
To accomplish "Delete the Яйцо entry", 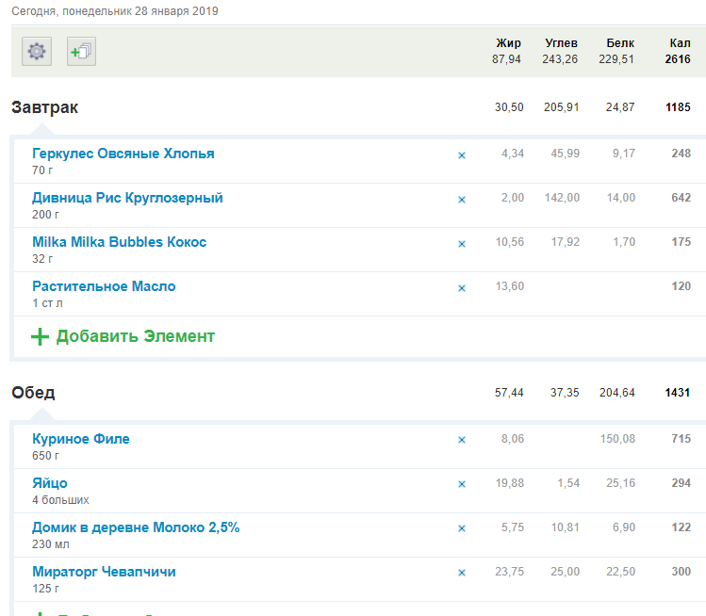I will (x=462, y=484).
